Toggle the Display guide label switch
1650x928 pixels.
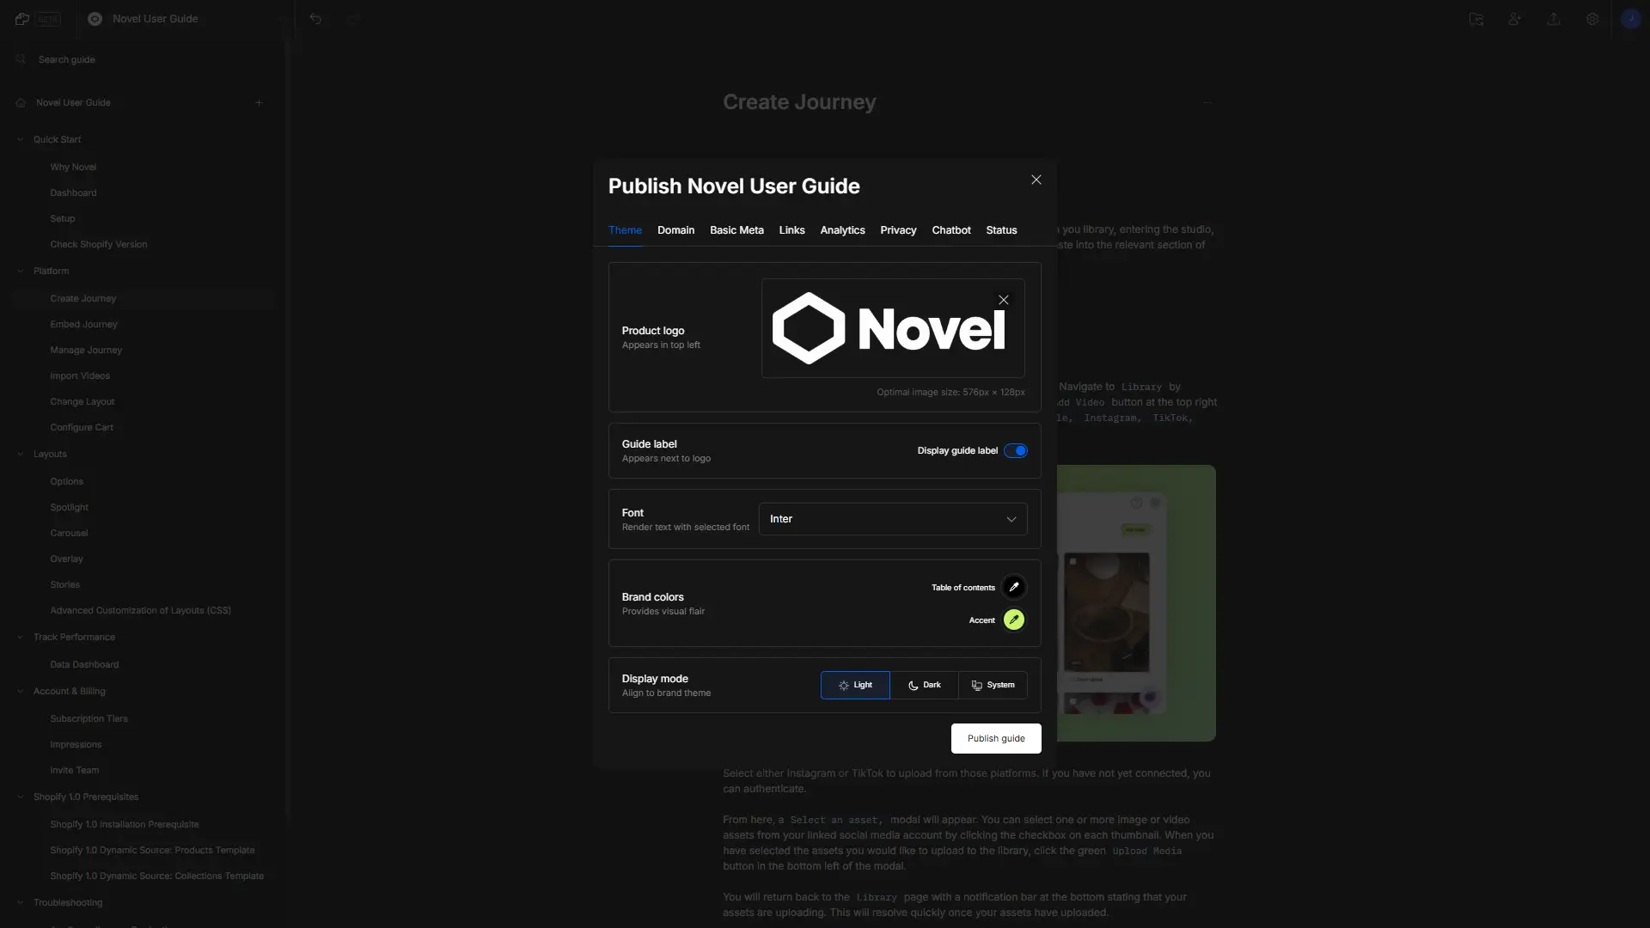pyautogui.click(x=1017, y=451)
